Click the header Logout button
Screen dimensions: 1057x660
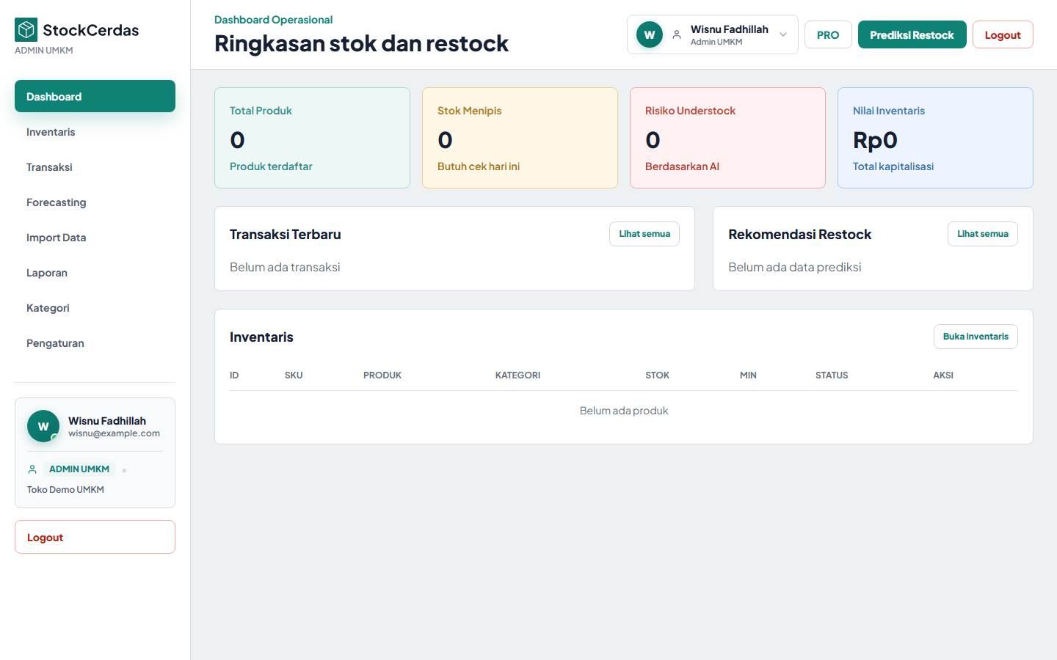(1003, 34)
